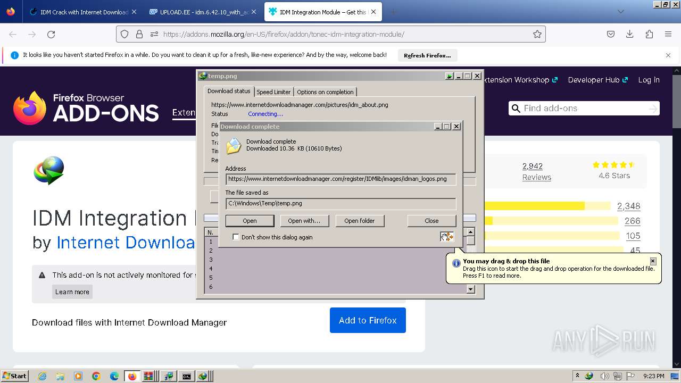Click the site security padlock icon

point(139,35)
